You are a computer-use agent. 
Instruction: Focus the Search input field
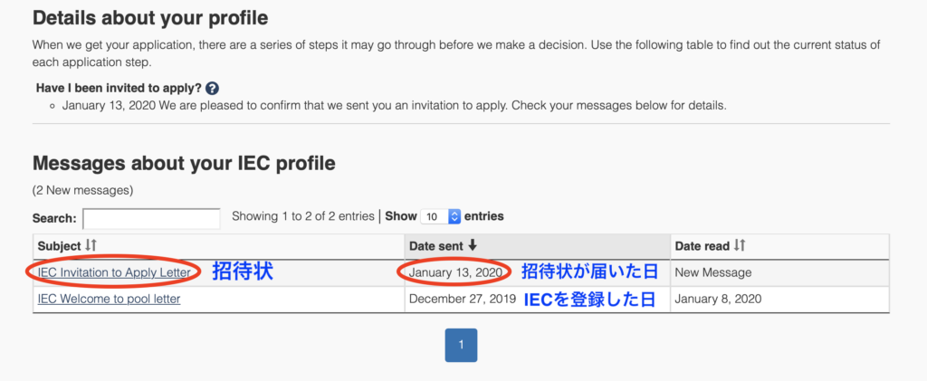[x=151, y=218]
